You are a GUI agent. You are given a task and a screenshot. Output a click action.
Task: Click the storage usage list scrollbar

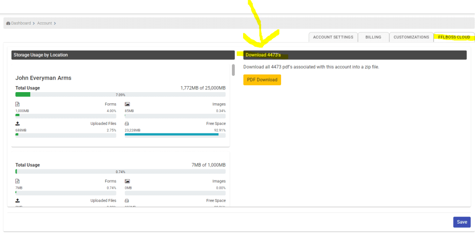tap(233, 70)
